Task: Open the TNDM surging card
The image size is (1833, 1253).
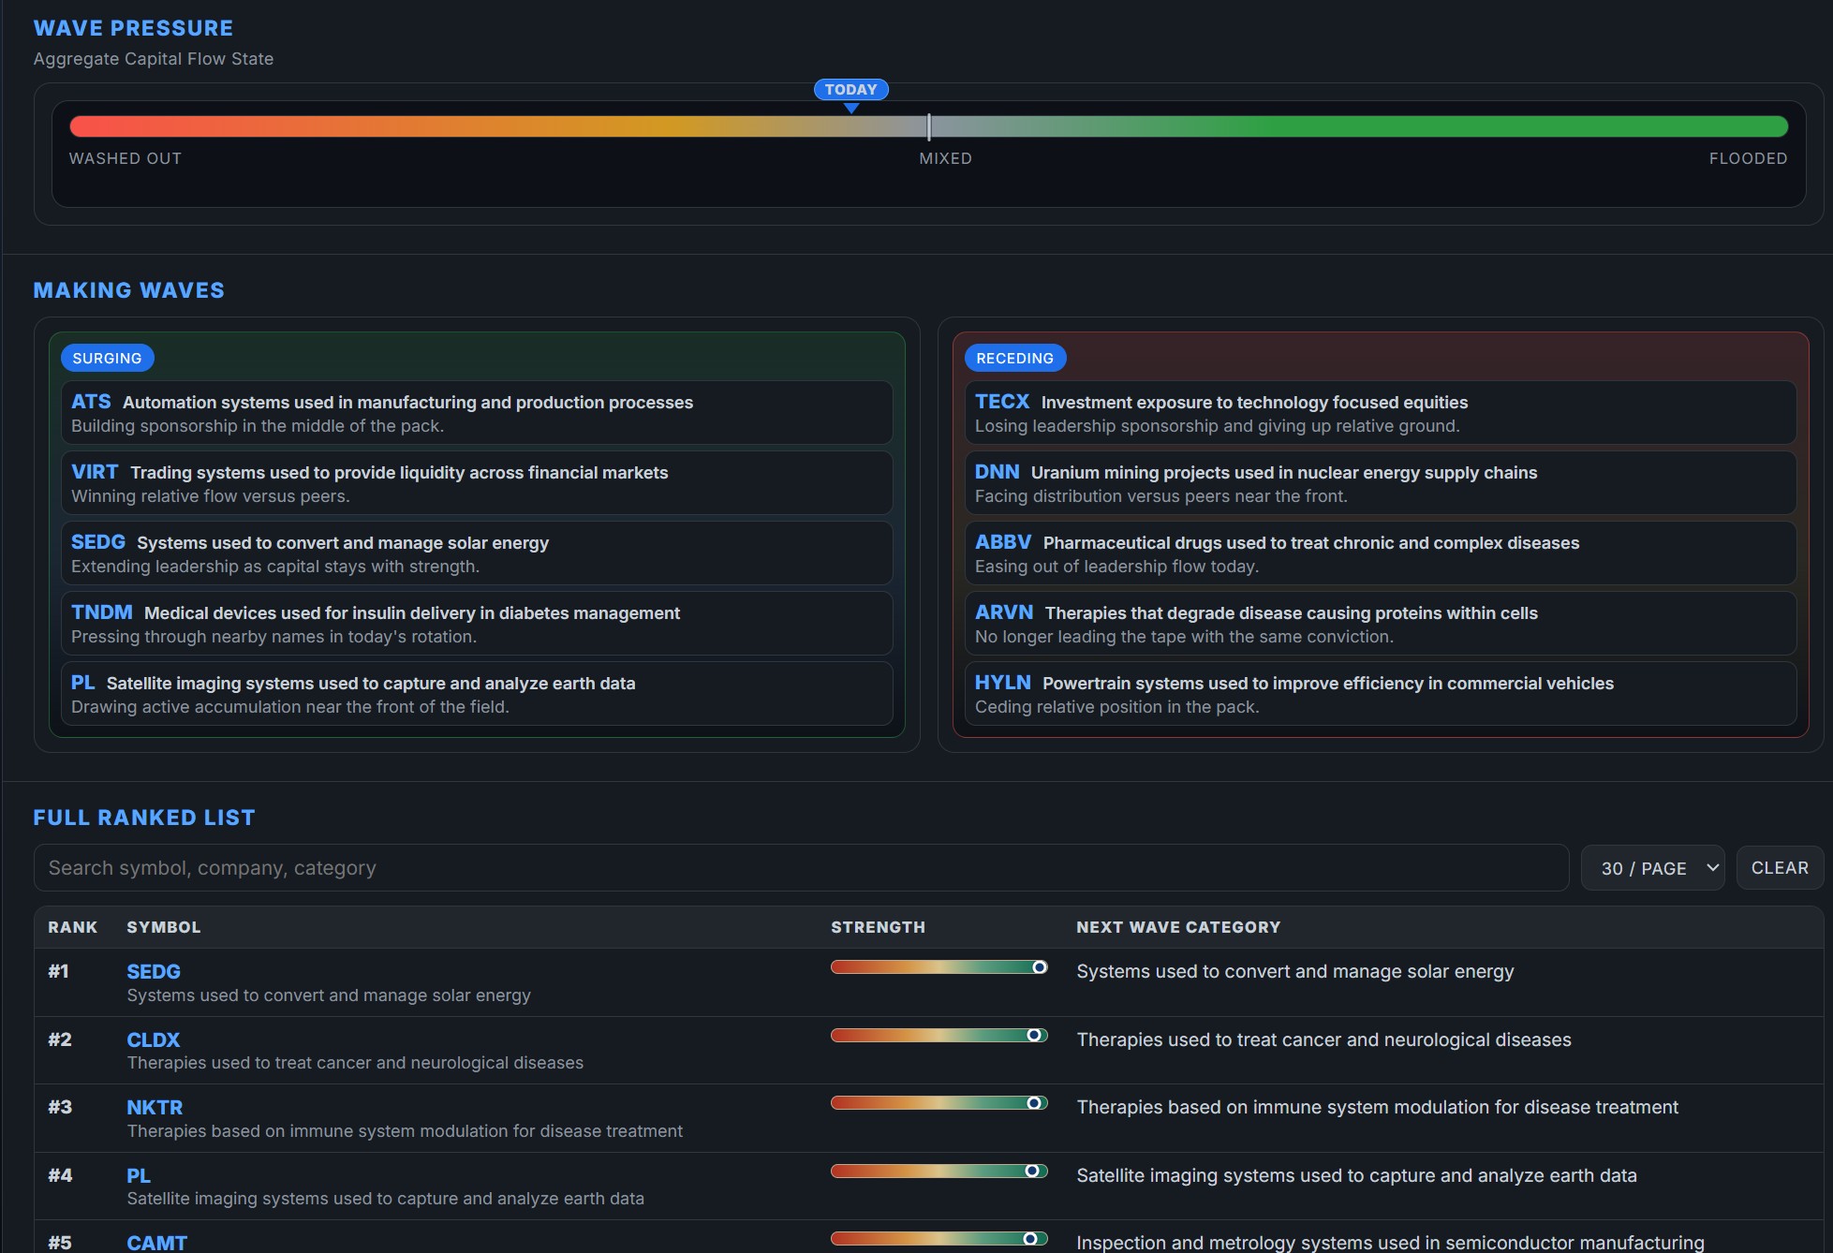Action: 477,624
